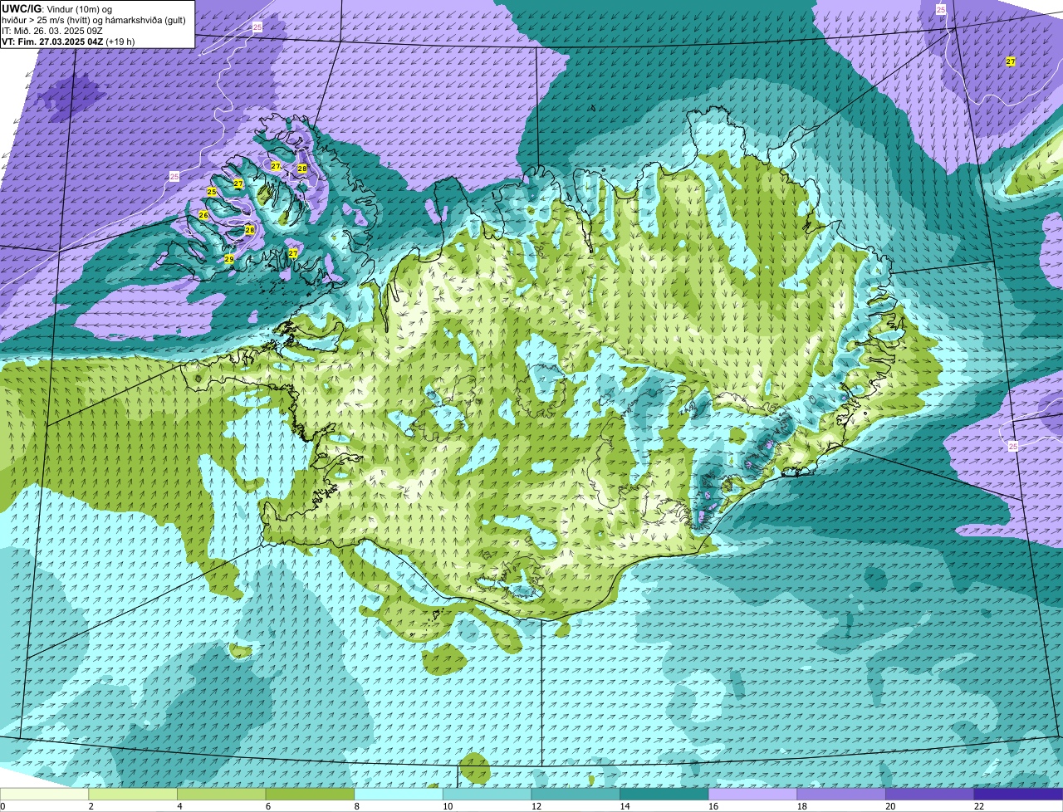
Task: Click the 2–4 m/s legend color swatch
Action: [134, 794]
